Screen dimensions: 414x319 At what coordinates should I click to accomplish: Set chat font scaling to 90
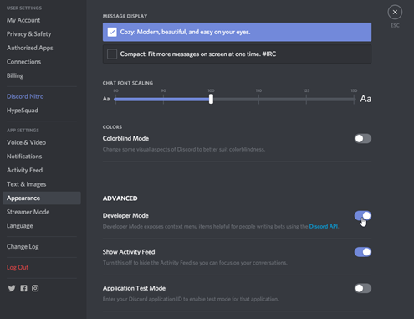[x=163, y=99]
